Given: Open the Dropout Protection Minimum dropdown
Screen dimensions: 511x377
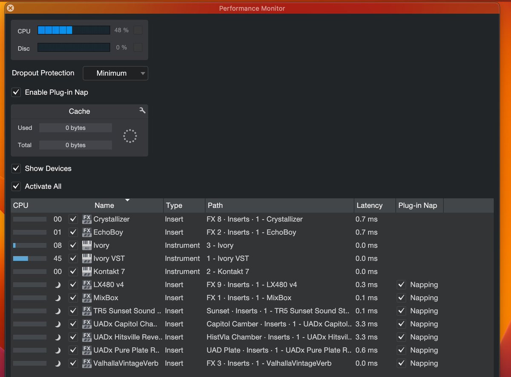Looking at the screenshot, I should tap(115, 73).
